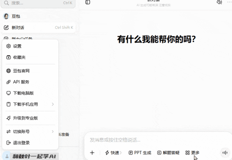Click the lightning bolt icon for 快速

107,153
